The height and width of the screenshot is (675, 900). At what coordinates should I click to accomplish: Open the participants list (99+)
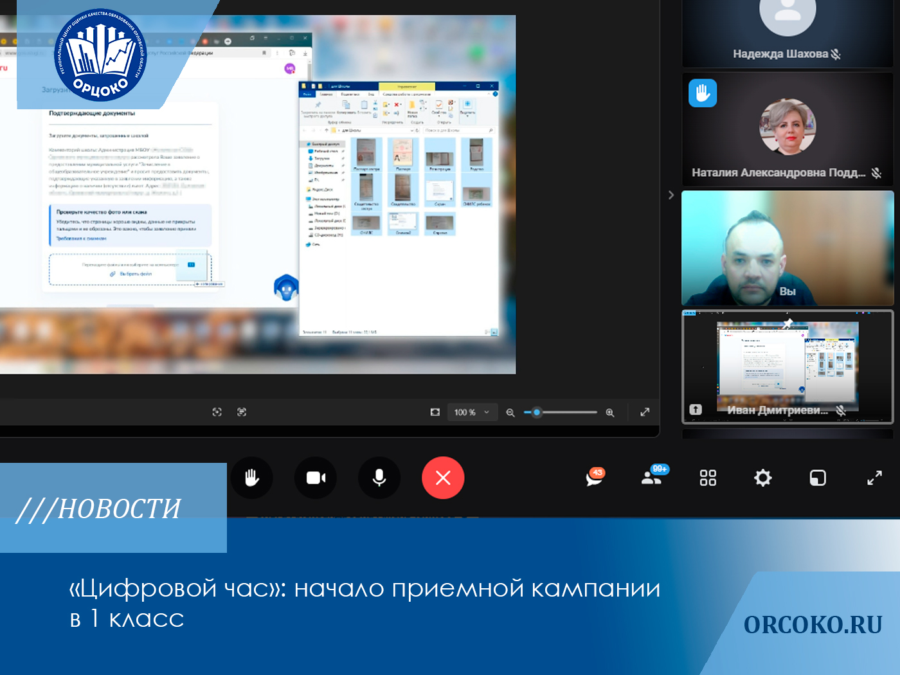[x=652, y=477]
